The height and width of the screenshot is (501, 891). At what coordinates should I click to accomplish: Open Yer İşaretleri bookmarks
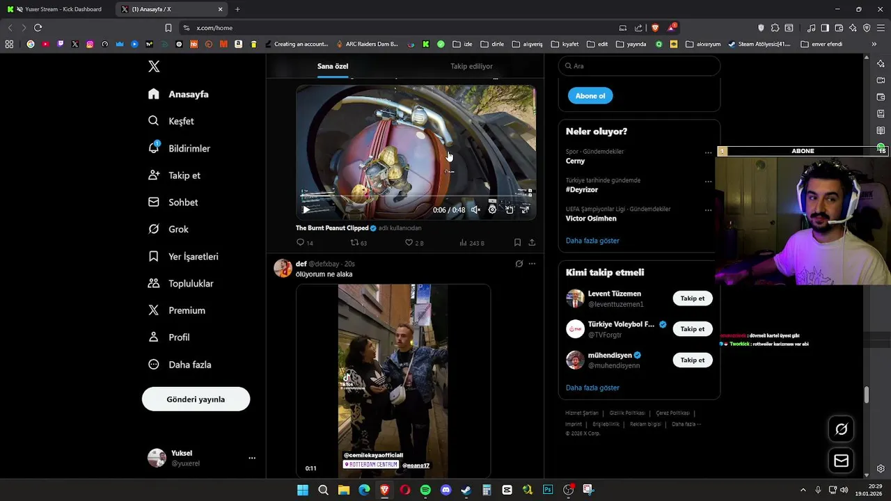[183, 257]
